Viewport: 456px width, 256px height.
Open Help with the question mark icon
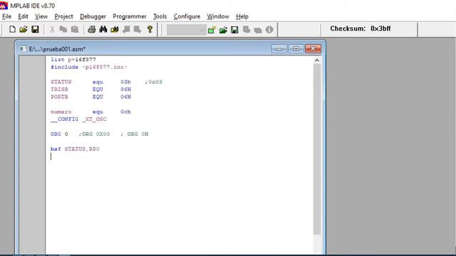click(x=150, y=29)
